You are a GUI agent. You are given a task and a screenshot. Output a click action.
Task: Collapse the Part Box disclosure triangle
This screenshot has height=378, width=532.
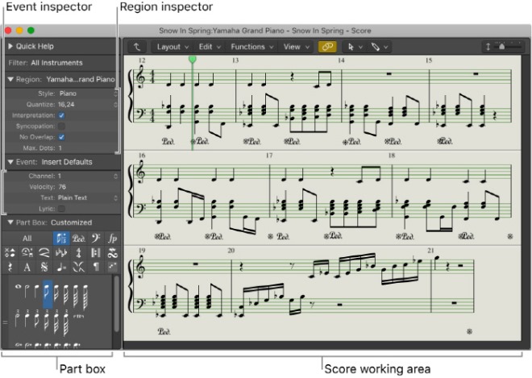click(10, 222)
